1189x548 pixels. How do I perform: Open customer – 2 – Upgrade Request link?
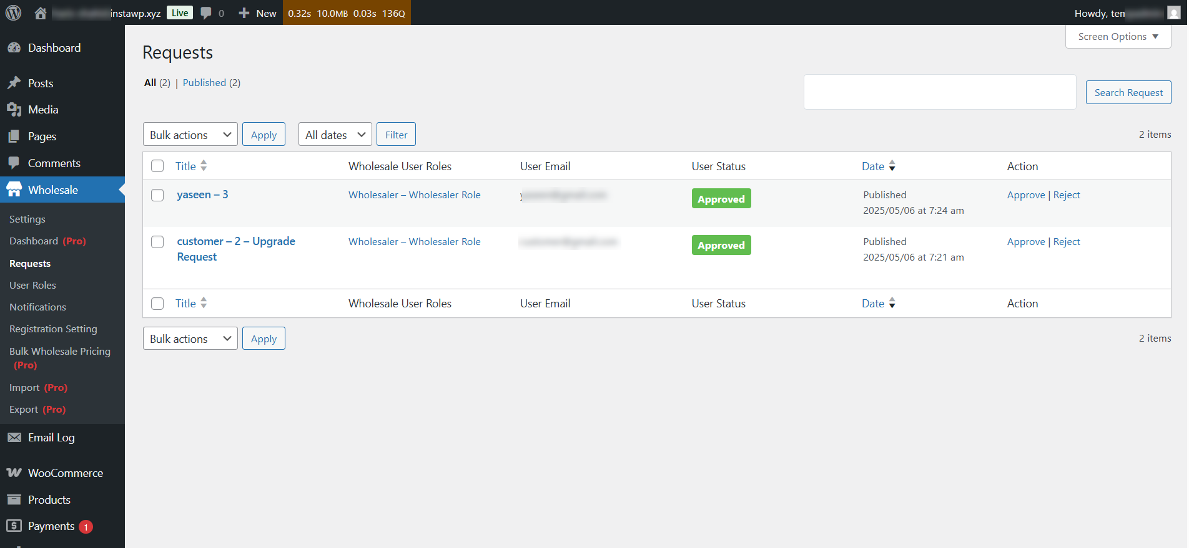(x=236, y=249)
